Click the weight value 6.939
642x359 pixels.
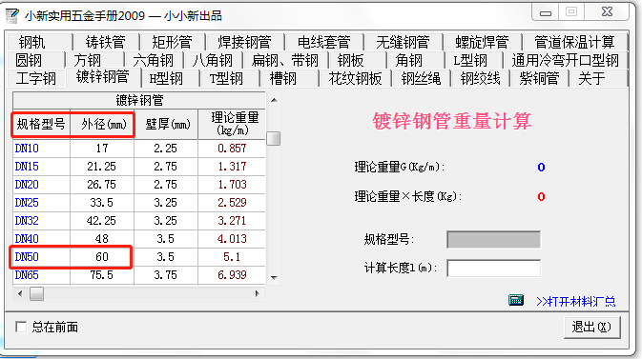(x=232, y=275)
